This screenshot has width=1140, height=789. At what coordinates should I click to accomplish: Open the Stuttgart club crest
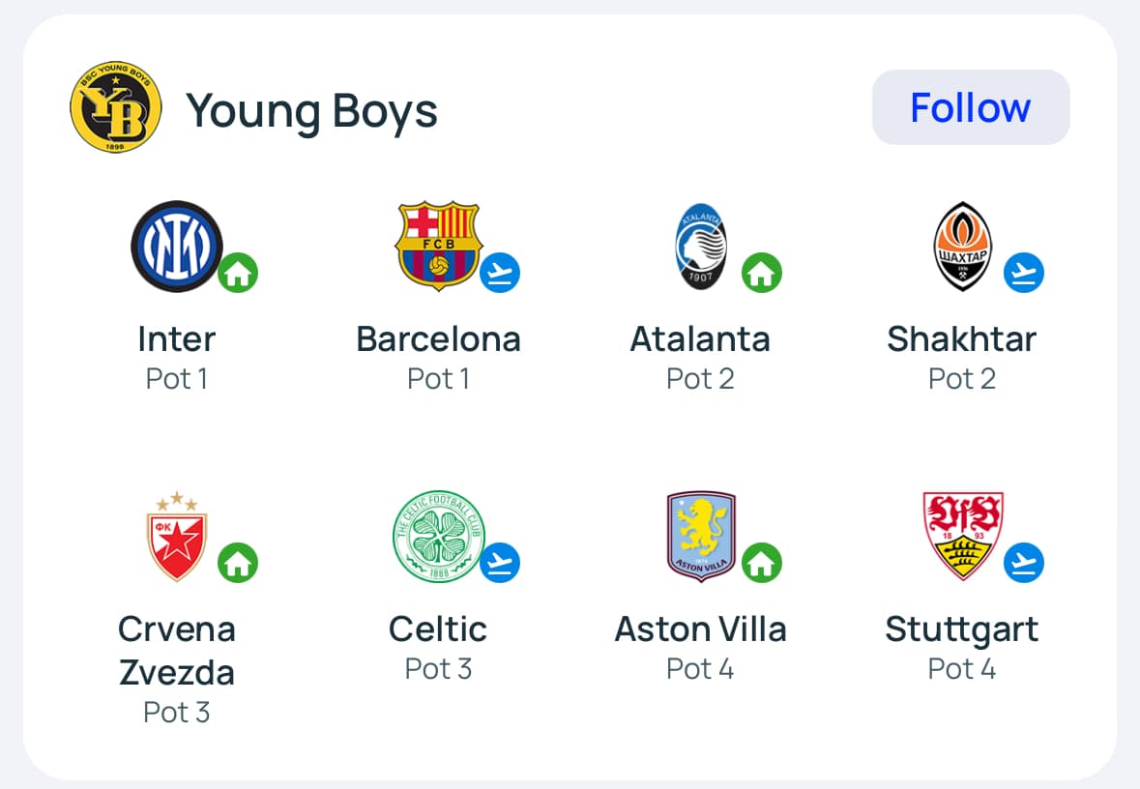962,535
